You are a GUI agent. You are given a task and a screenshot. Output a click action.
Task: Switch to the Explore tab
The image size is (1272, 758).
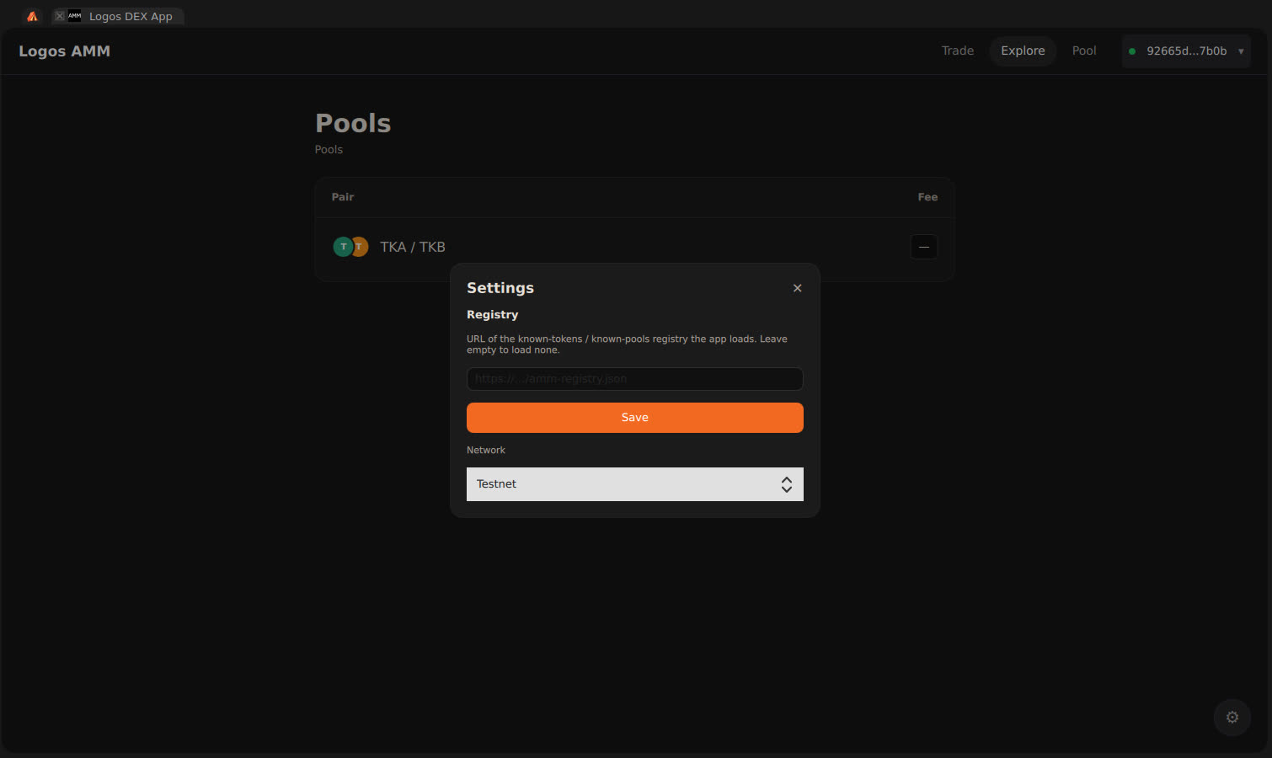pos(1023,51)
